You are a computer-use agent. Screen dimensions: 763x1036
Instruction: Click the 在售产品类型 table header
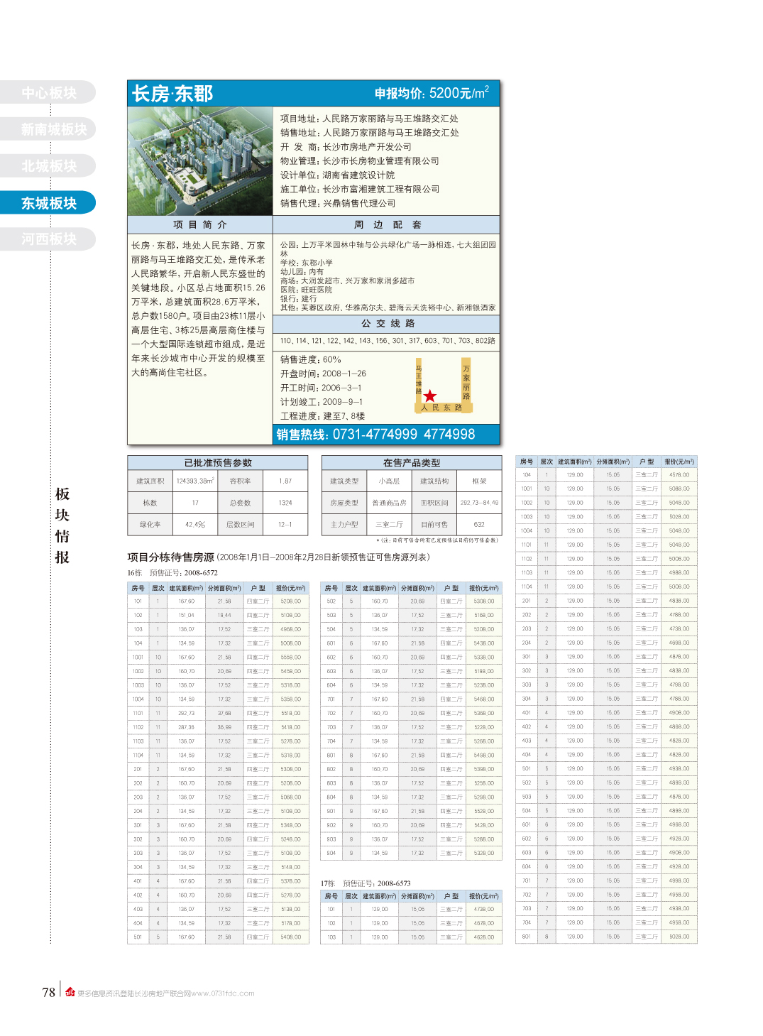tap(412, 463)
